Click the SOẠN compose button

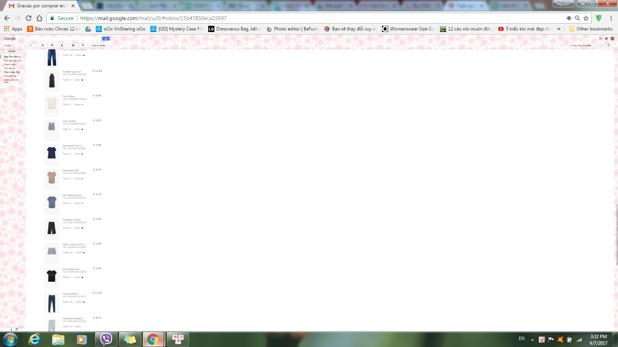click(x=12, y=51)
